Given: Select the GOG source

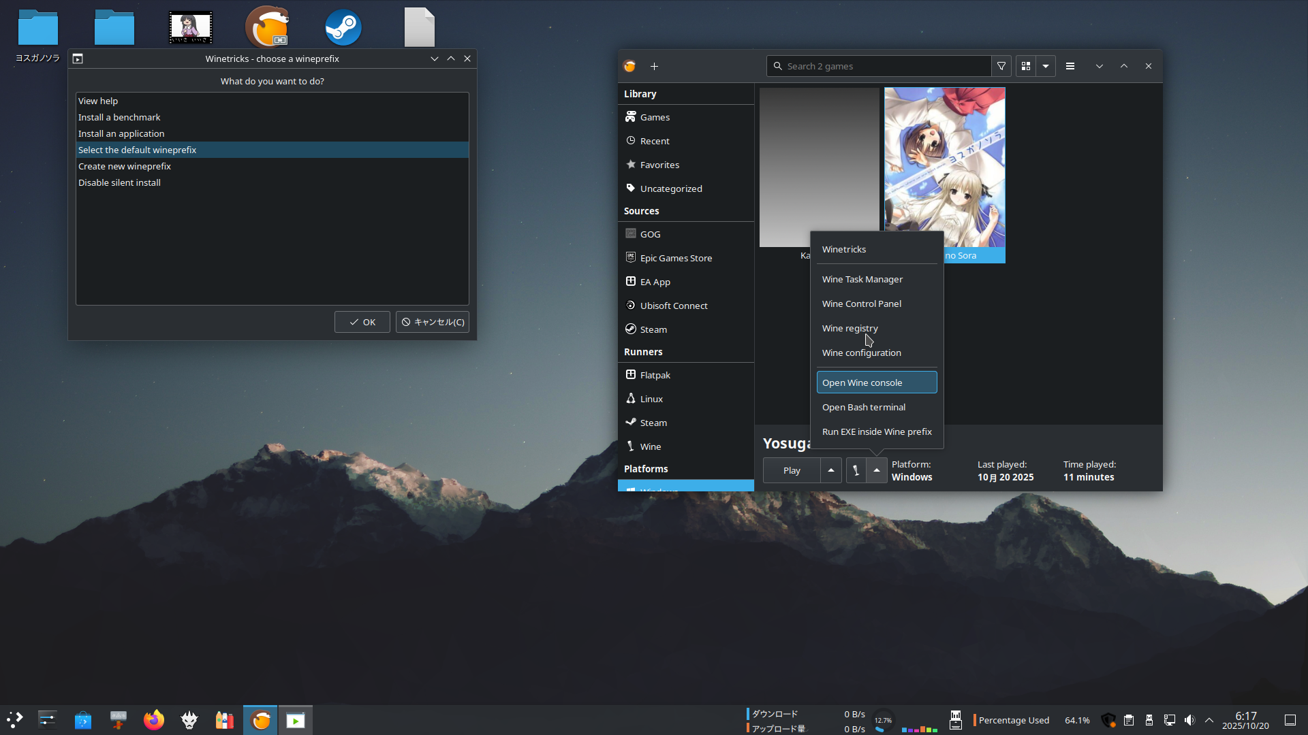Looking at the screenshot, I should point(650,234).
